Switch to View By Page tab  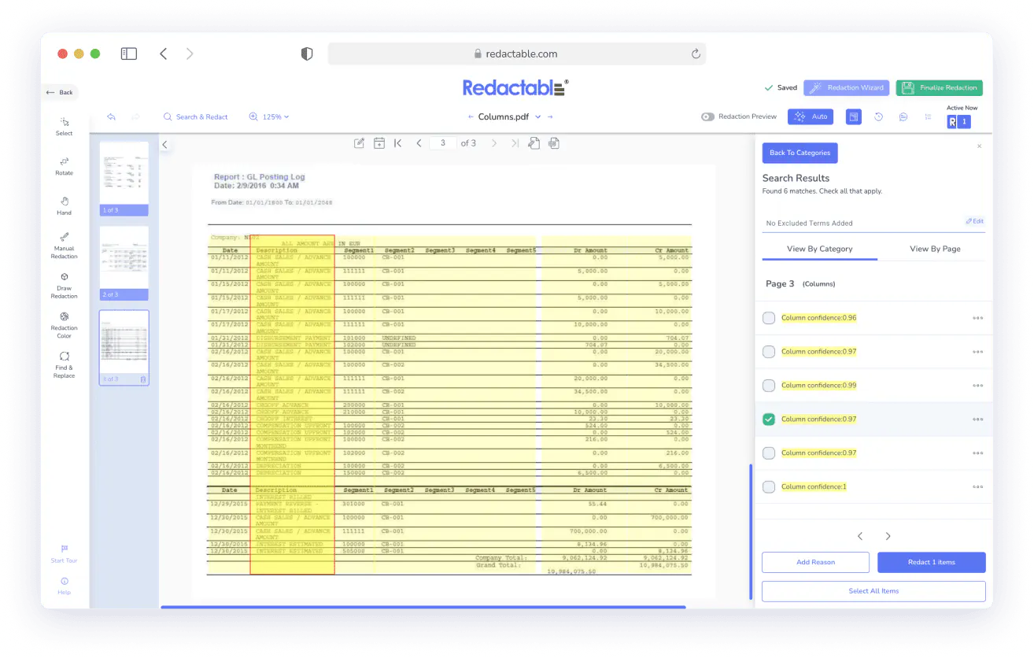[x=935, y=249]
